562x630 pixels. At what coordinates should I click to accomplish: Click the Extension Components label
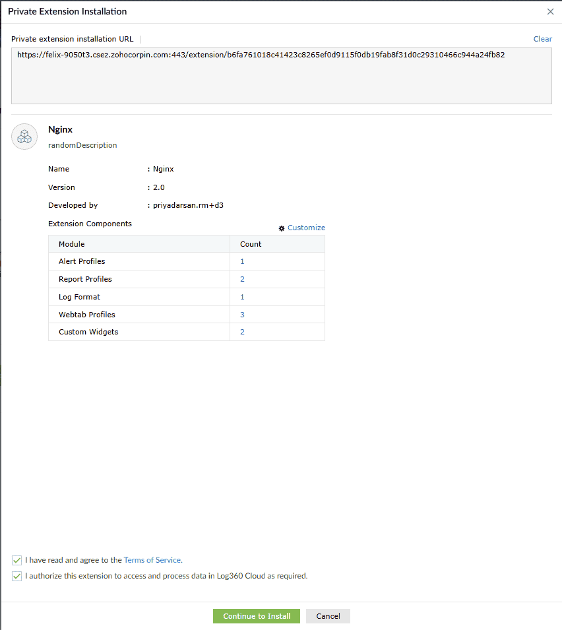coord(90,224)
